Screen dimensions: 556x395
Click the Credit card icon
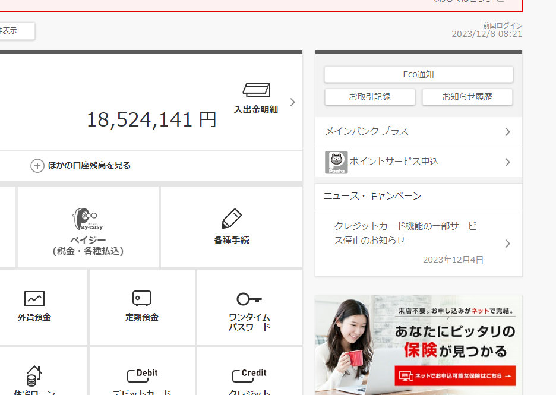[249, 374]
